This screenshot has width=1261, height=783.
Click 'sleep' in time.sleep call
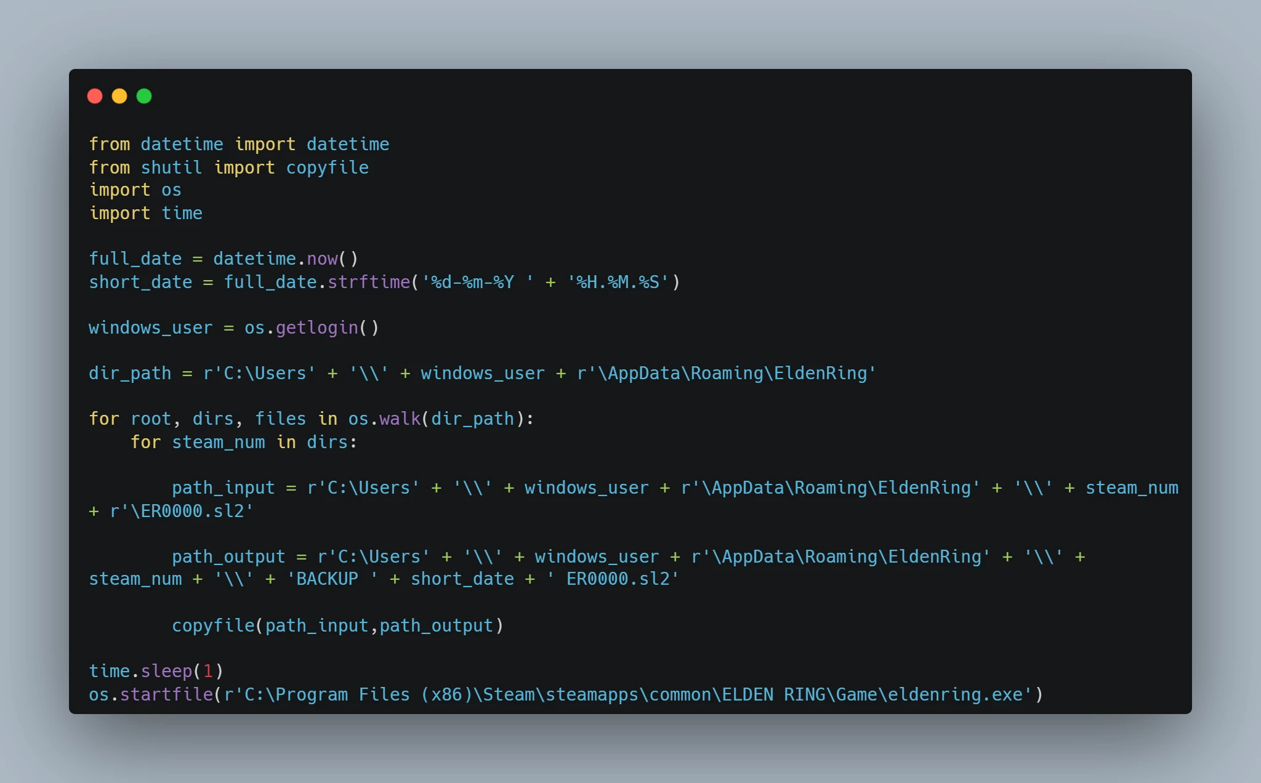tap(166, 671)
